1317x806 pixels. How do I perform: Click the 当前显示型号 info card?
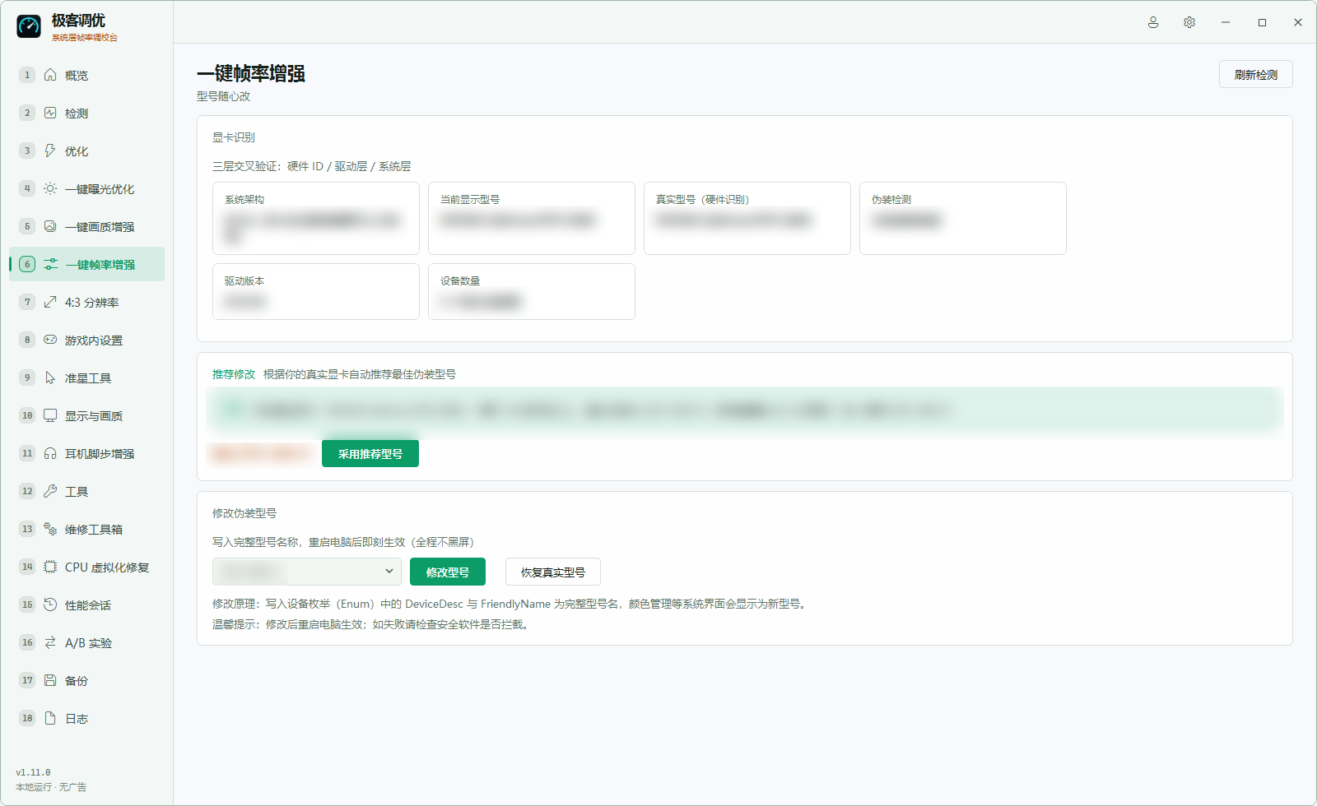[x=532, y=218]
